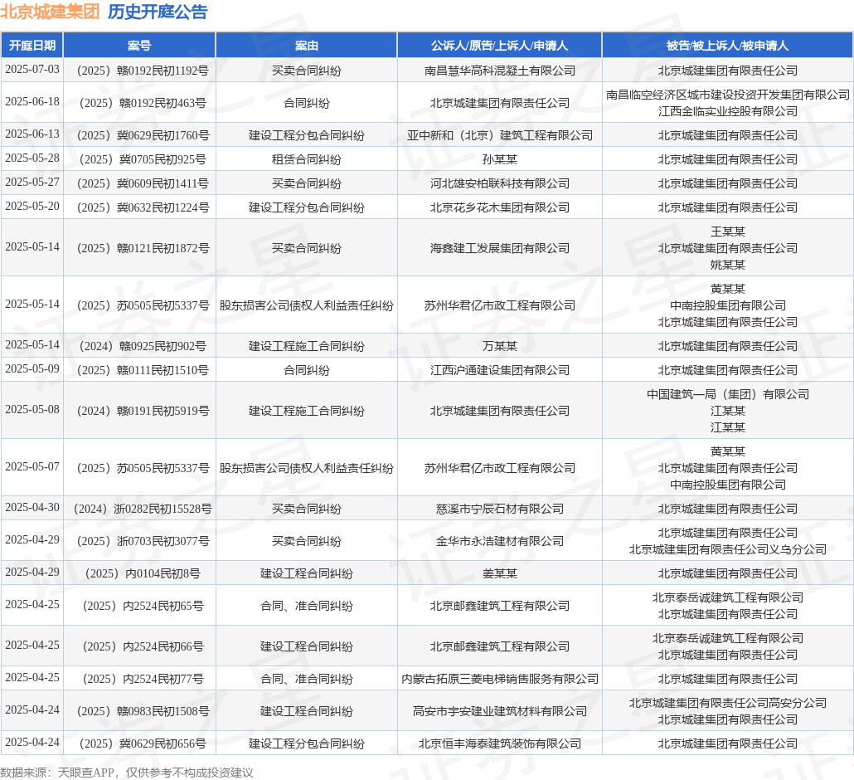The height and width of the screenshot is (780, 854).
Task: Click plaintiff 亚中新和（北京）建筑工程有限公司
Action: (499, 135)
